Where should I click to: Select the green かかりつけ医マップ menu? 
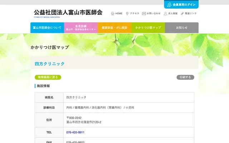point(148,28)
